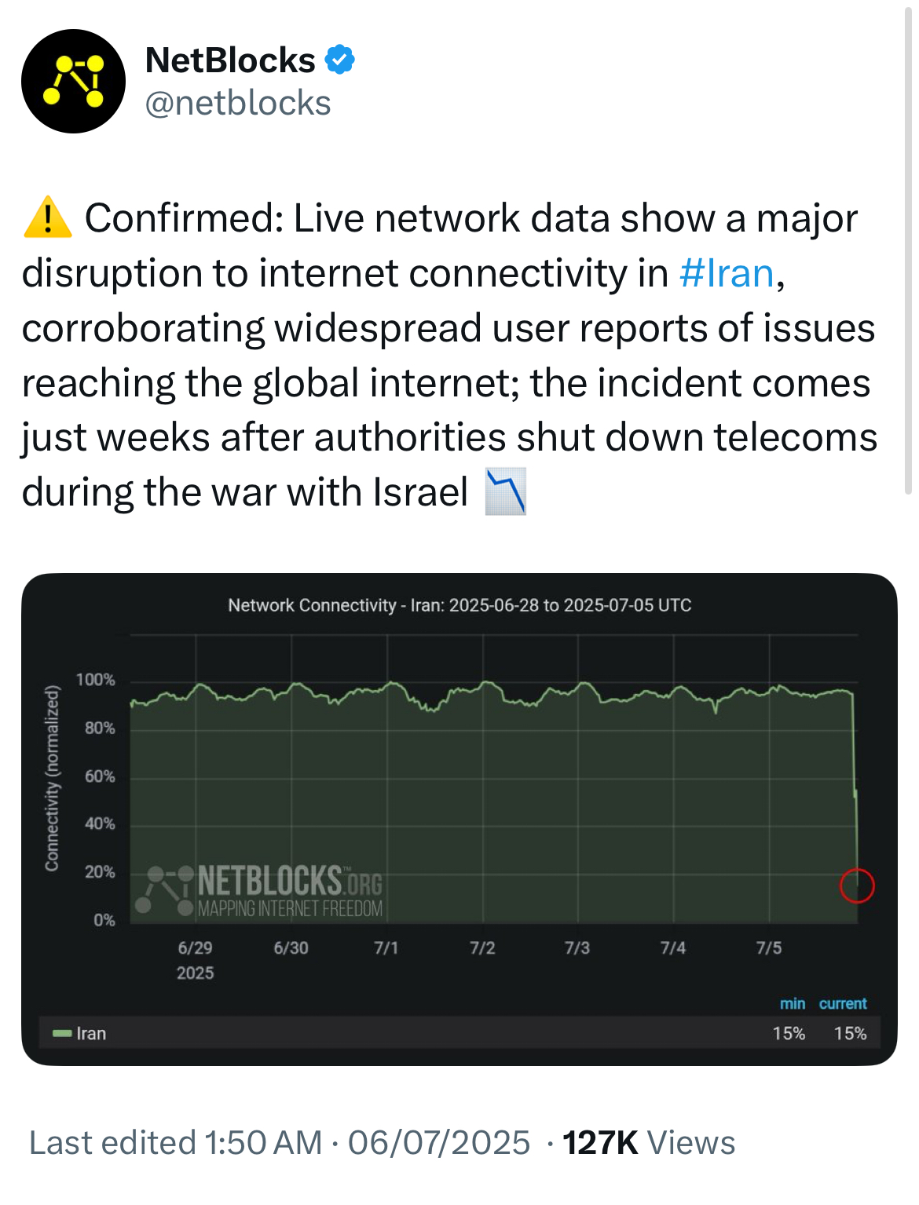View the 127K Views count

(649, 1143)
